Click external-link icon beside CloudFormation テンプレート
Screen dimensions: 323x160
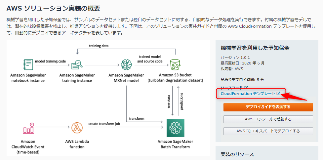[x=278, y=94]
